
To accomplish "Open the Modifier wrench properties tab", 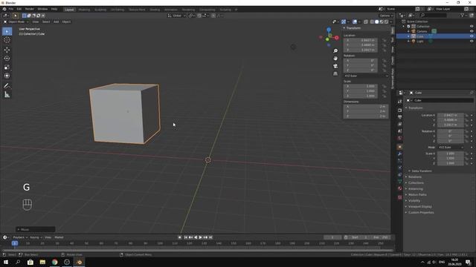I will pos(400,154).
